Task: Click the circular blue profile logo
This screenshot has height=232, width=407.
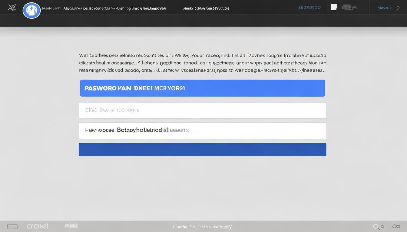Action: click(x=31, y=11)
